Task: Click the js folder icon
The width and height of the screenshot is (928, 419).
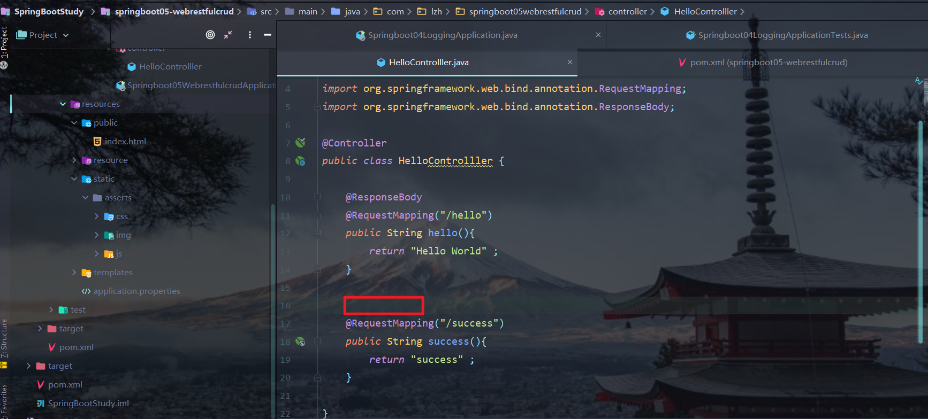Action: click(x=109, y=254)
